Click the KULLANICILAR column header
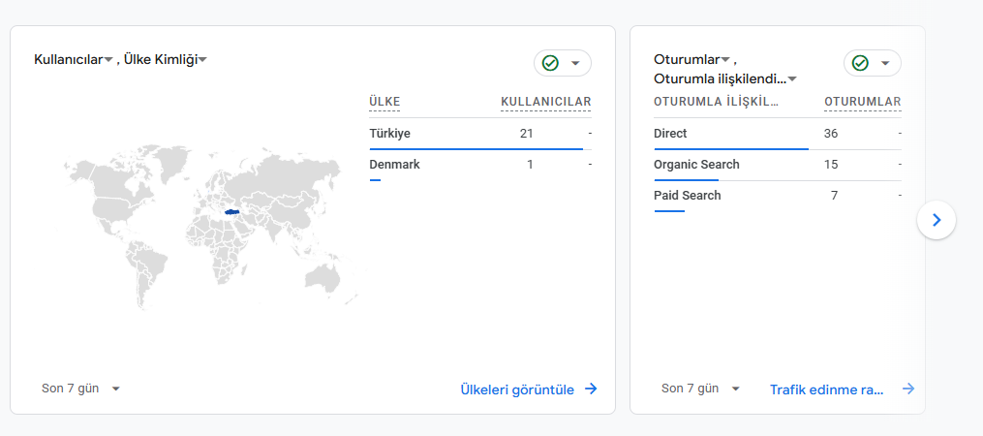Screen dimensions: 983x436 pyautogui.click(x=545, y=102)
